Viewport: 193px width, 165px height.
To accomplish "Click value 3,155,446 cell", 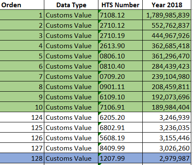I will 167,138.
